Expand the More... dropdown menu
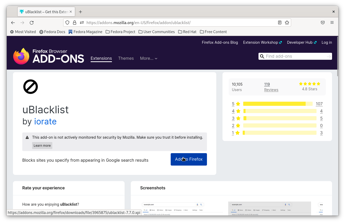This screenshot has width=345, height=223. point(149,58)
